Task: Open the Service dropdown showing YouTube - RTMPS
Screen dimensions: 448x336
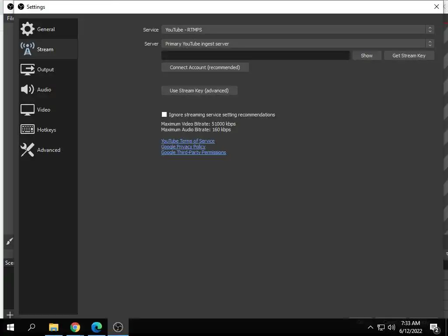Action: (x=297, y=30)
